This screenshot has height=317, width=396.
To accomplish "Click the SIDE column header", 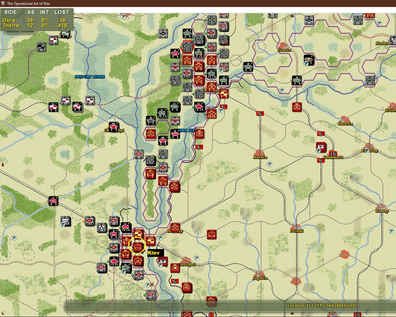I will click(x=11, y=12).
